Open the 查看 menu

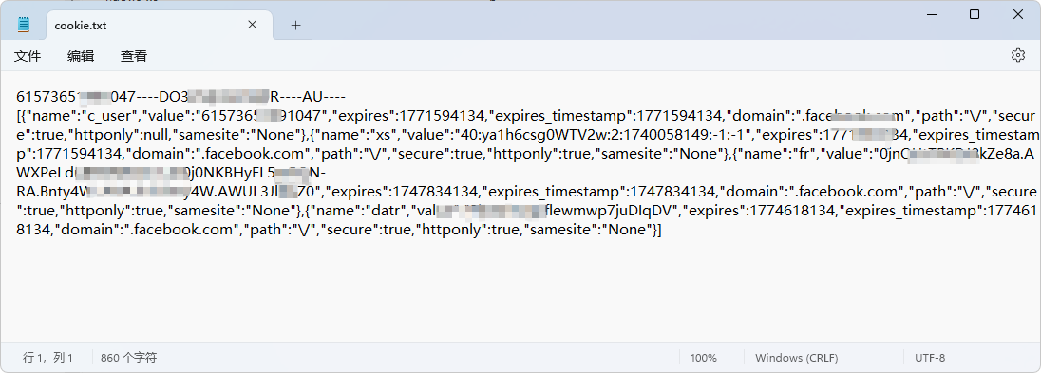[x=133, y=56]
